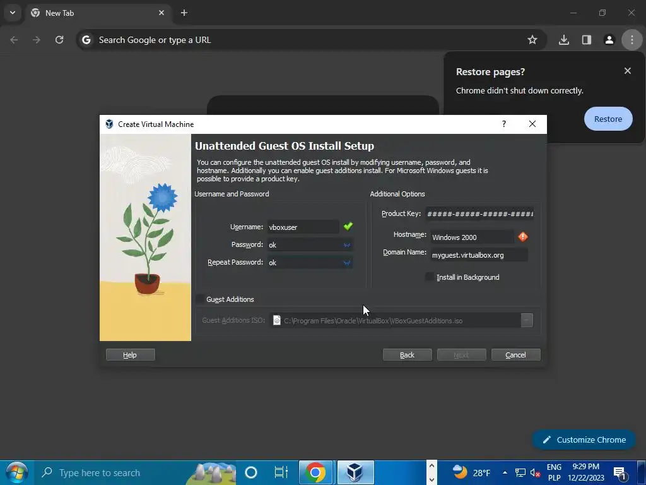Open weather widget showing 28°F
The image size is (646, 485).
[471, 472]
